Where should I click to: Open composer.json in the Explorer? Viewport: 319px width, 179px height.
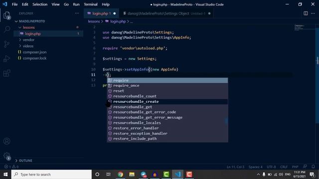click(x=34, y=52)
